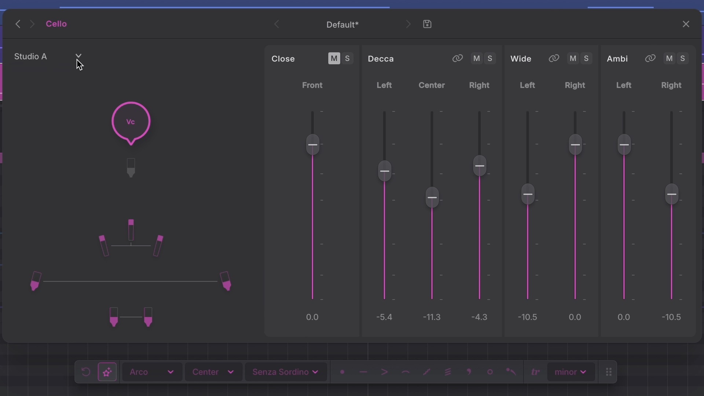Solo the Decca microphone with S

(490, 59)
